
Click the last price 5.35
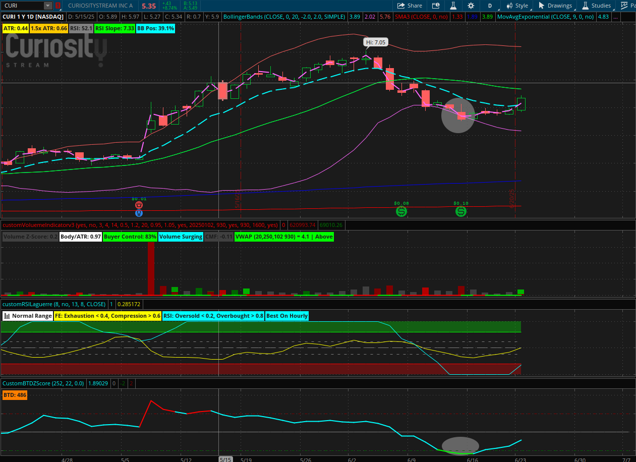[149, 6]
